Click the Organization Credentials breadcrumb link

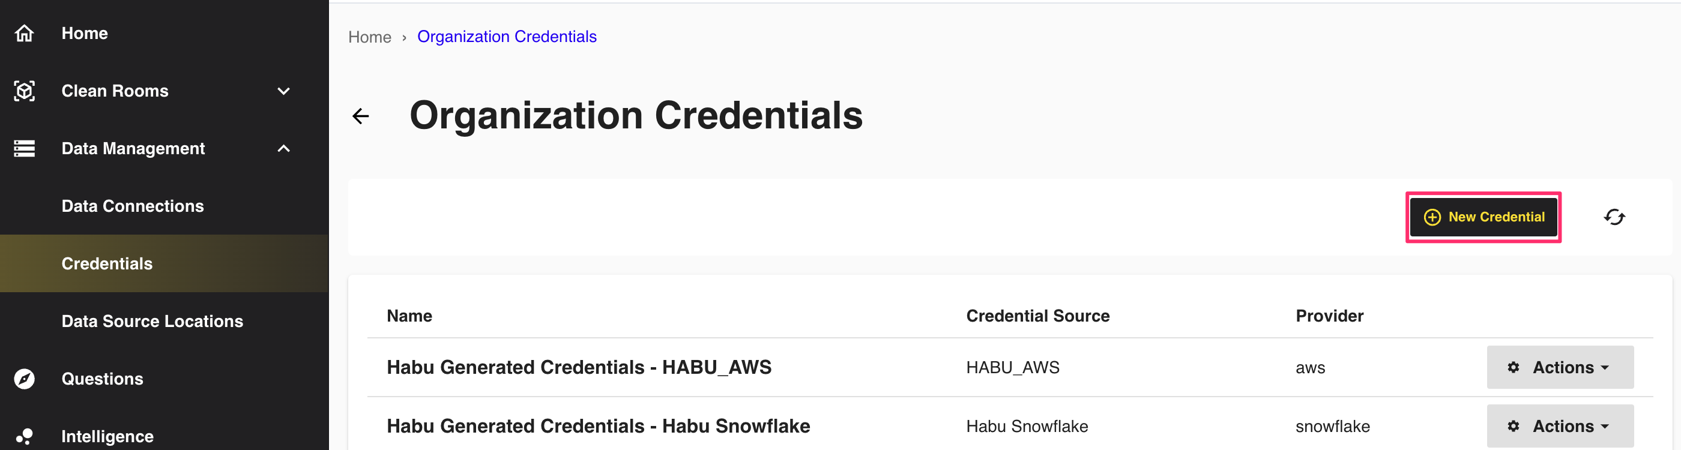point(506,37)
